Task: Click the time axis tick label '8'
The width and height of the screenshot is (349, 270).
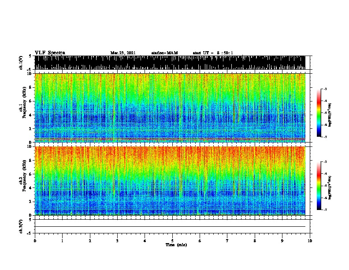Action: (255, 241)
